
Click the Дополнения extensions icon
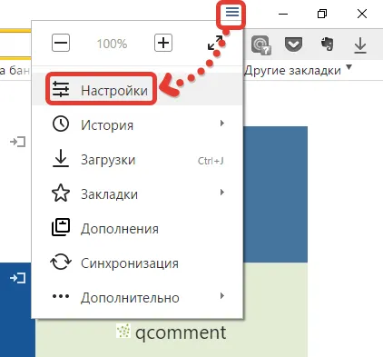[61, 227]
